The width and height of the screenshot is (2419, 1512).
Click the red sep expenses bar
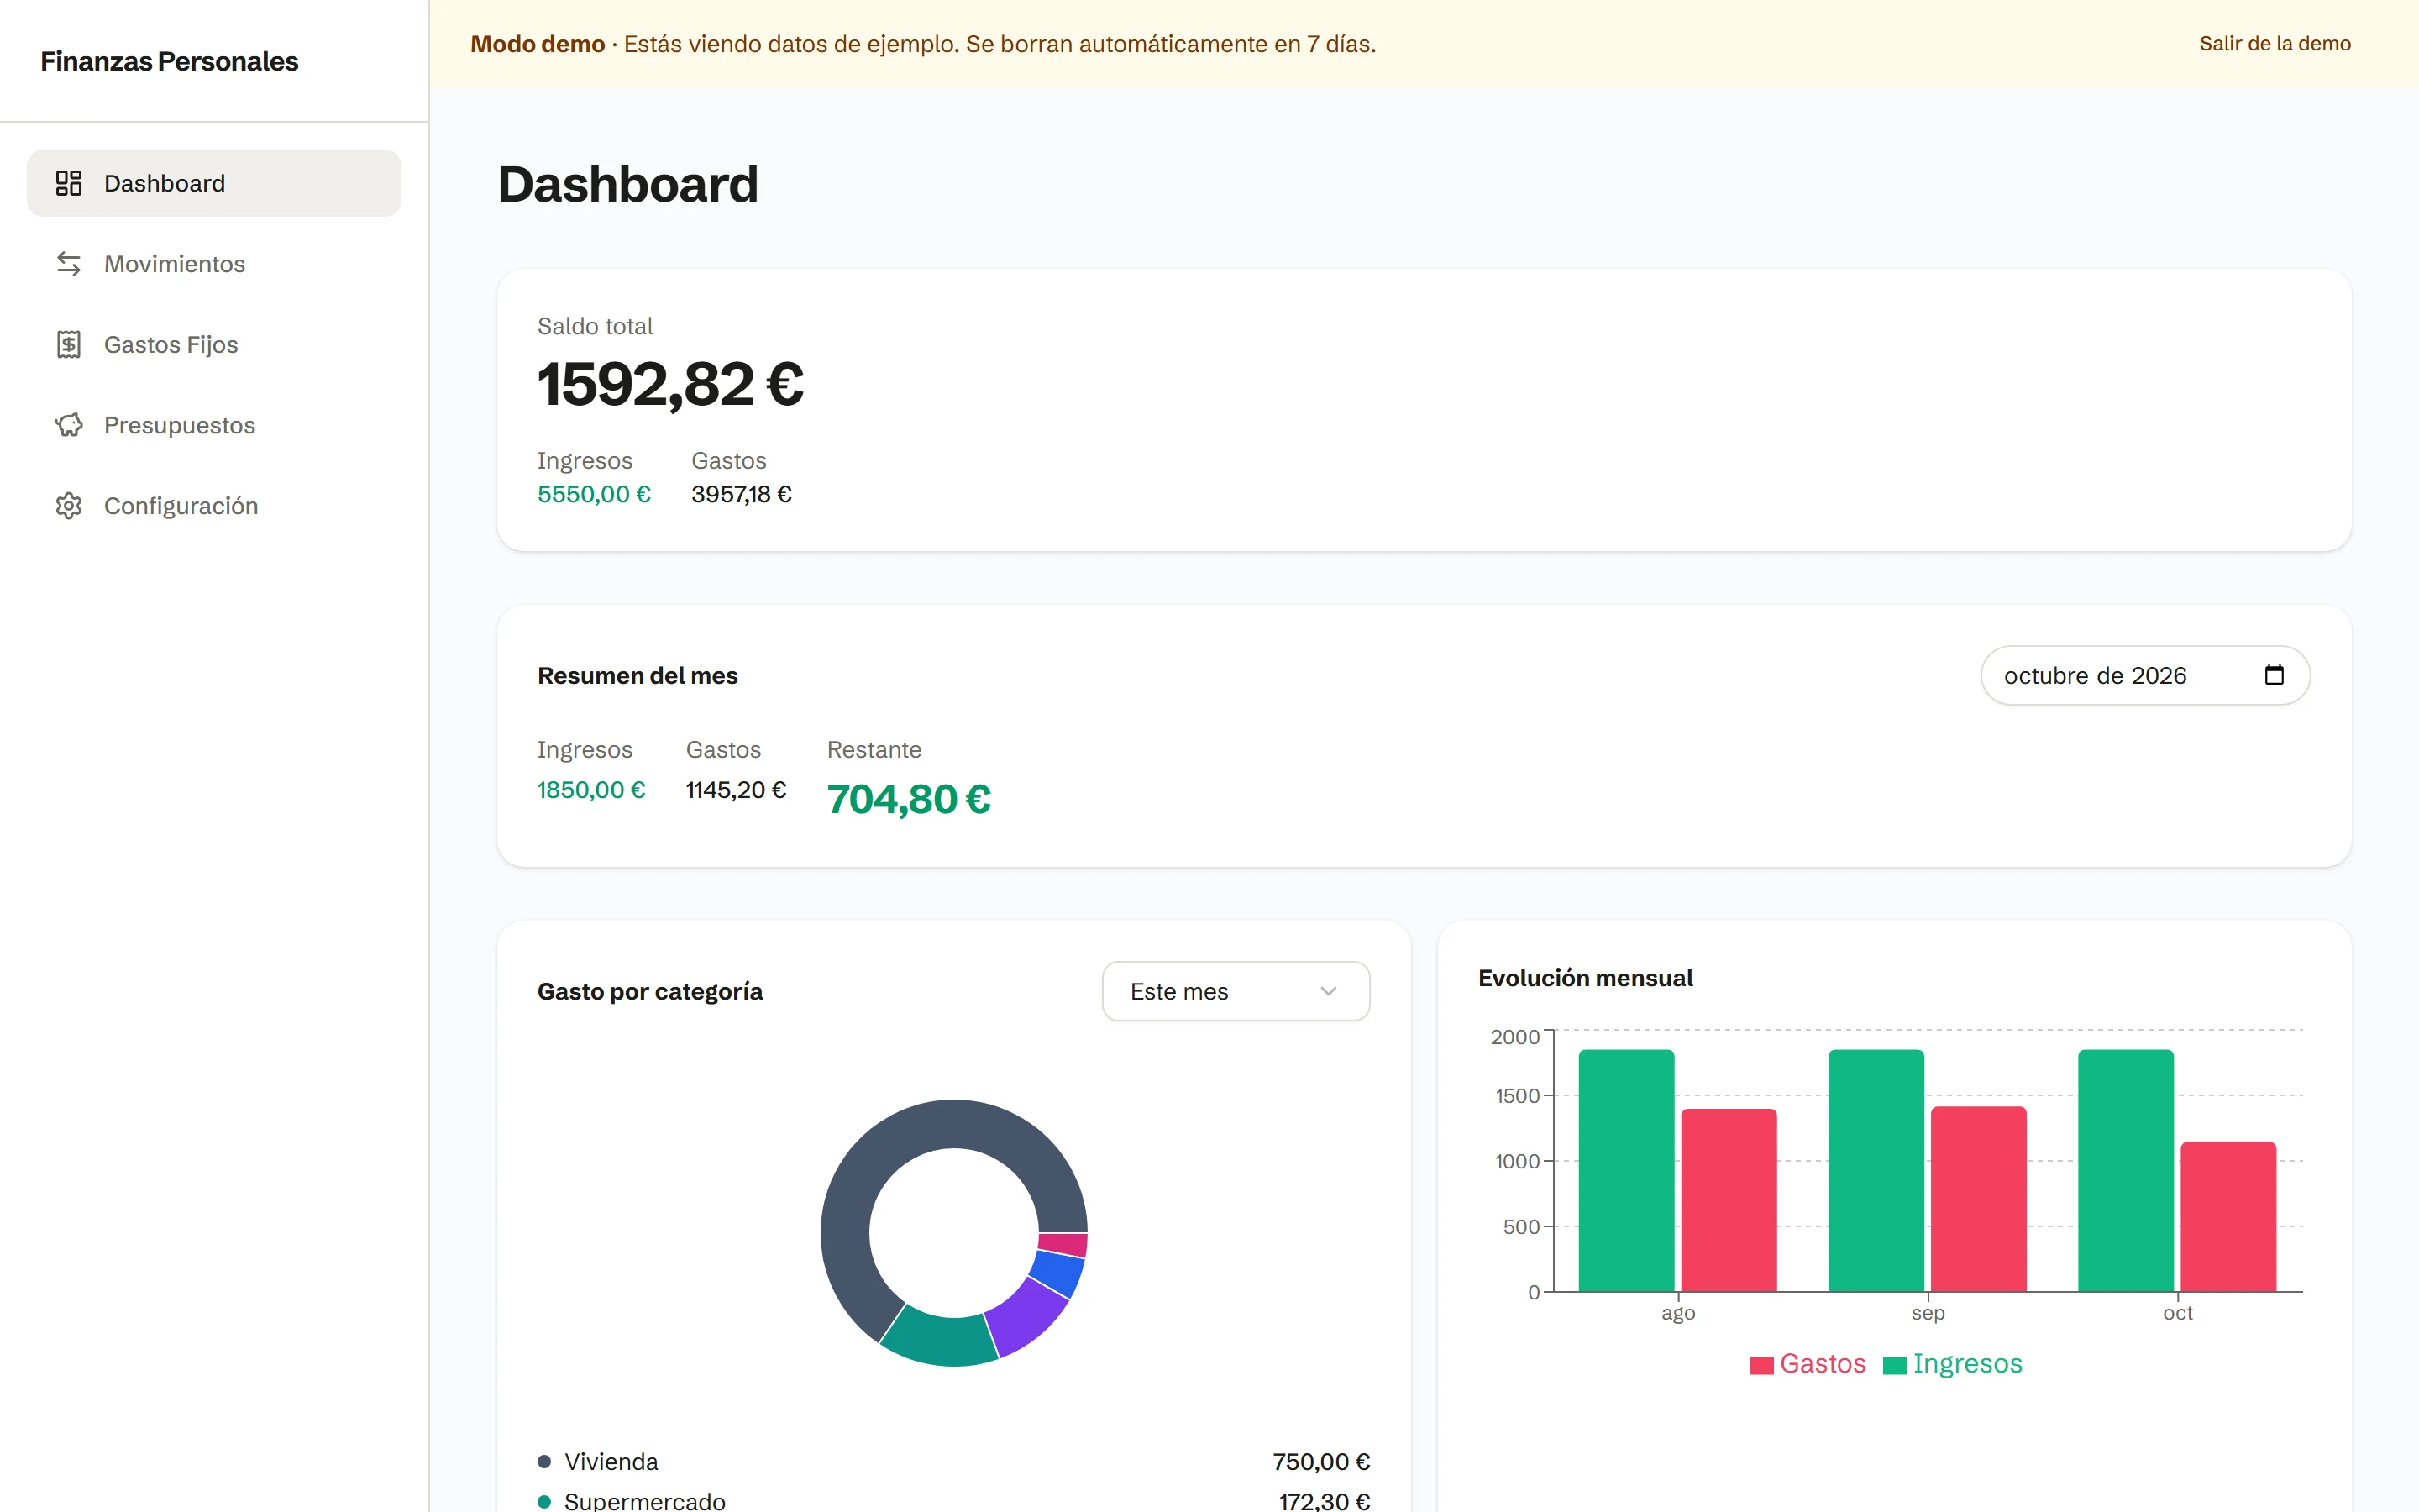[x=1978, y=1199]
